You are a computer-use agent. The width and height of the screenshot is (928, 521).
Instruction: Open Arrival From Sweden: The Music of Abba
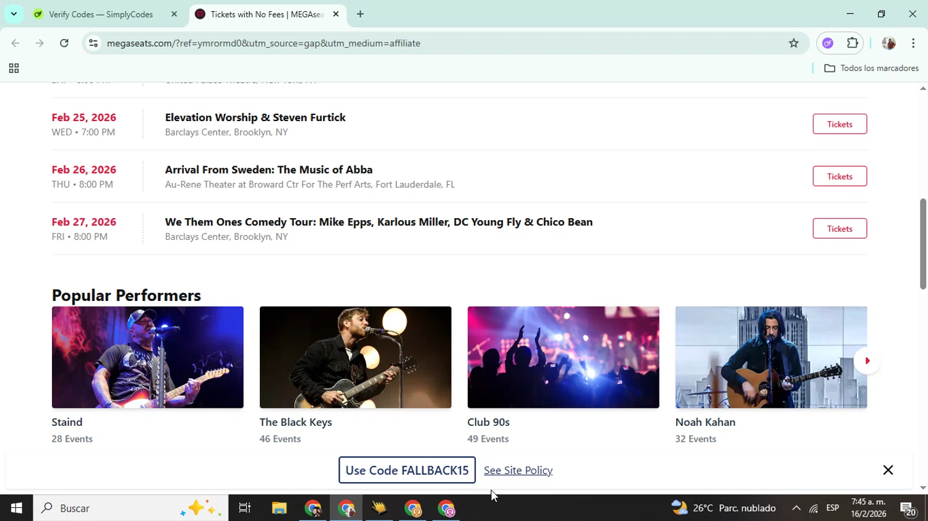point(269,170)
